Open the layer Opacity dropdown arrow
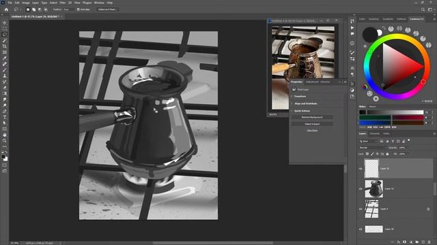The height and width of the screenshot is (245, 437). click(408, 148)
